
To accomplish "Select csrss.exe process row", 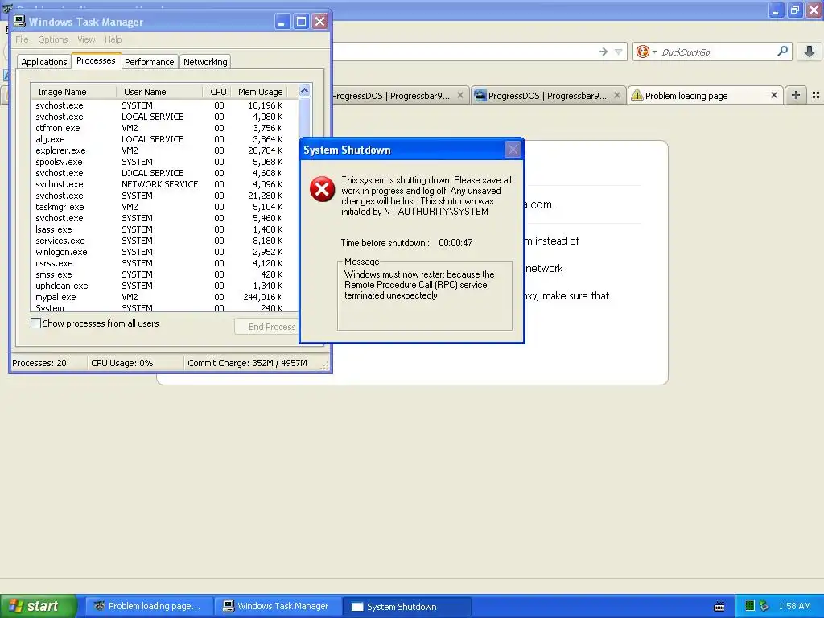I will [x=164, y=263].
